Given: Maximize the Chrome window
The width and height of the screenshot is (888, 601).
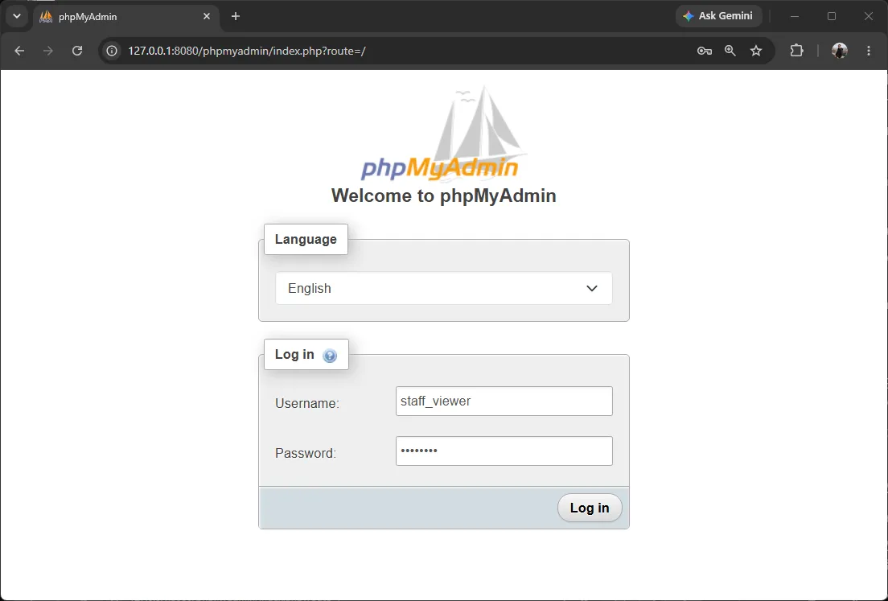Looking at the screenshot, I should [832, 16].
